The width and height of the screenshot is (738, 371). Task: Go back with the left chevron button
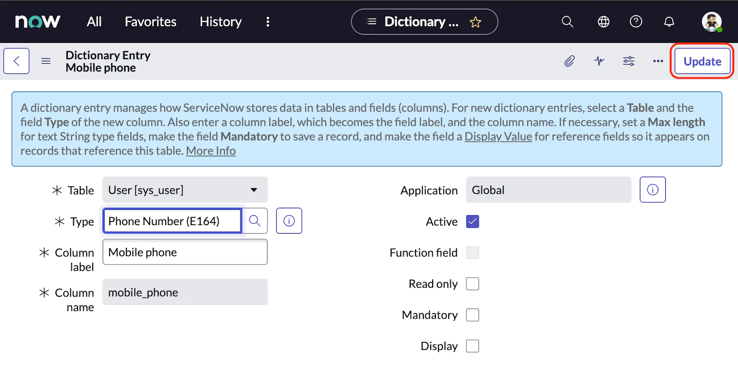(x=17, y=61)
